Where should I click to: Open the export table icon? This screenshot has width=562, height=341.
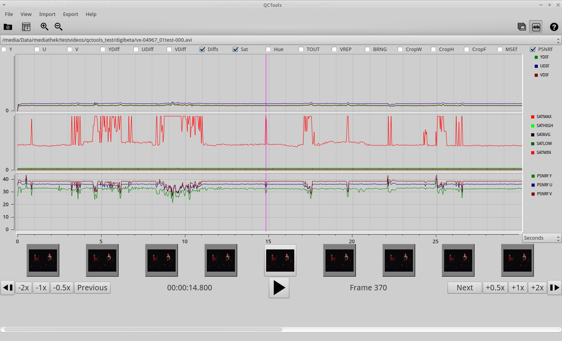point(26,27)
